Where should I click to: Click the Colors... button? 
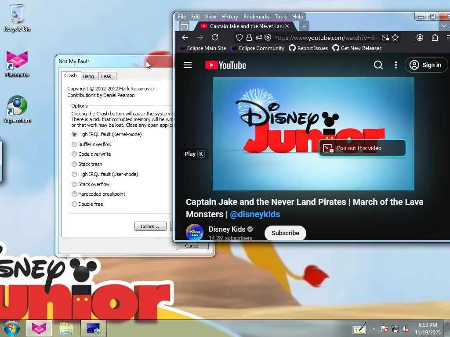150,226
